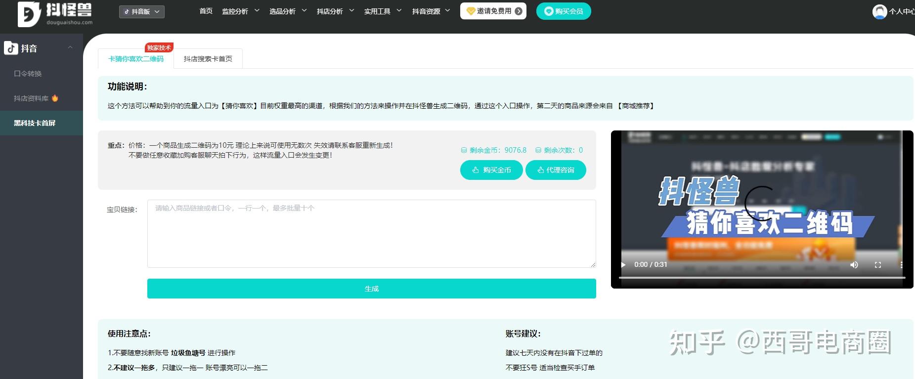The image size is (915, 379).
Task: Click the line 不要狂S号 适当检查买手订单
Action: tap(550, 368)
